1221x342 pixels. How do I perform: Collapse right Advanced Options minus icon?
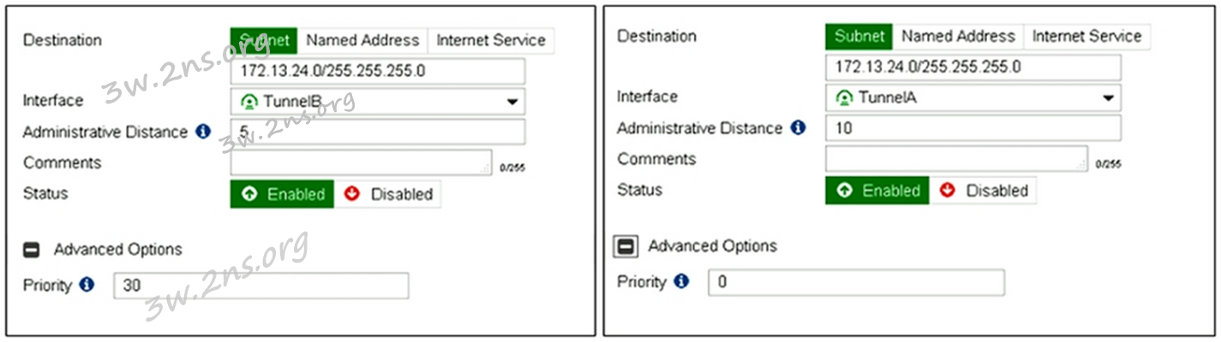pos(626,246)
